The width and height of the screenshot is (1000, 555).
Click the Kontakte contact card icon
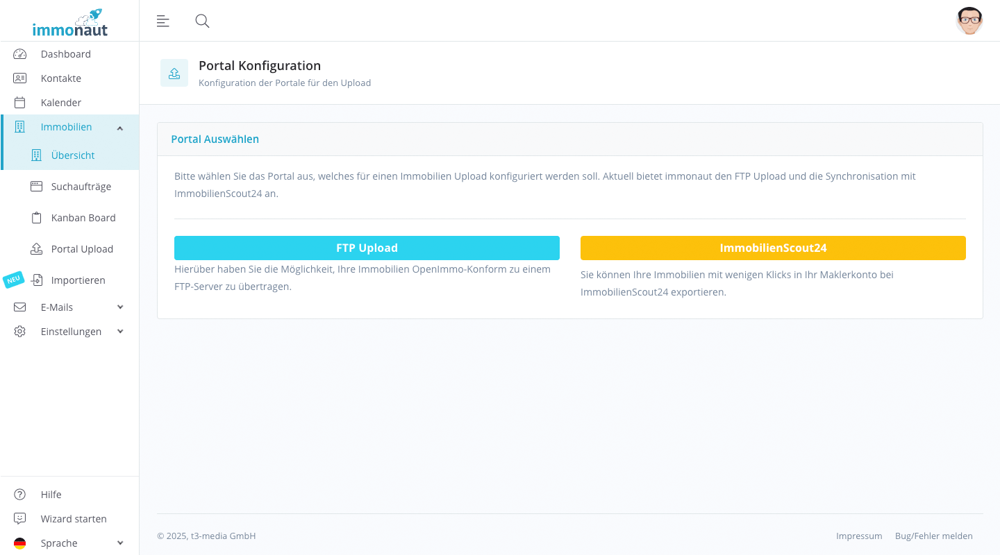(x=19, y=78)
